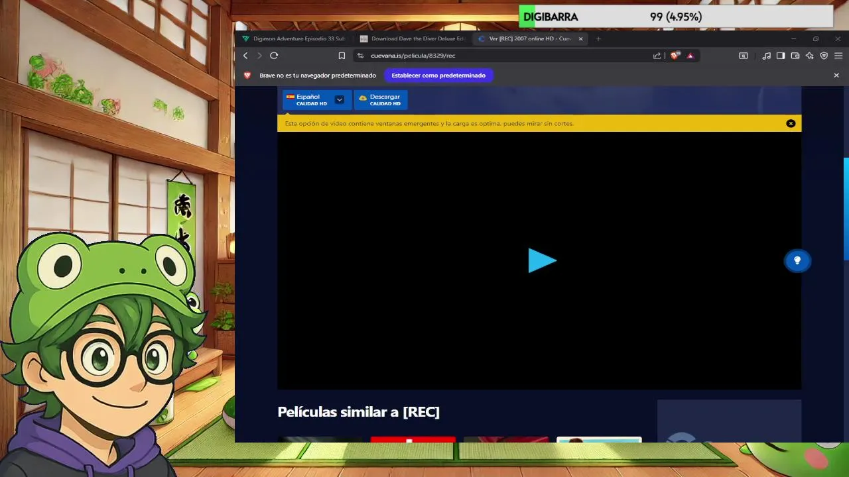Close the yellow popup warning notice
Screen dimensions: 849x477
click(x=791, y=123)
